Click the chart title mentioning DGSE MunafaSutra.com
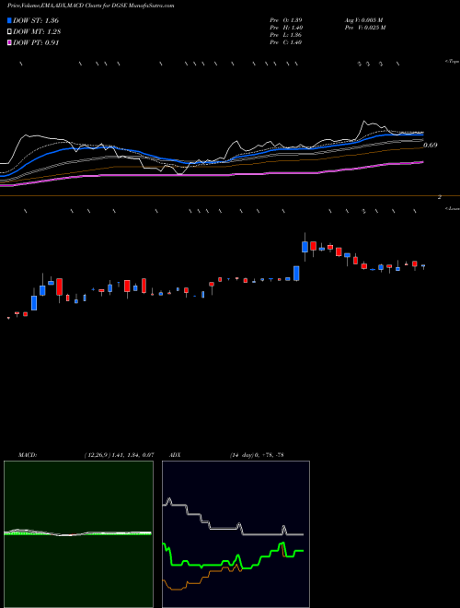The width and height of the screenshot is (460, 608). (x=91, y=6)
